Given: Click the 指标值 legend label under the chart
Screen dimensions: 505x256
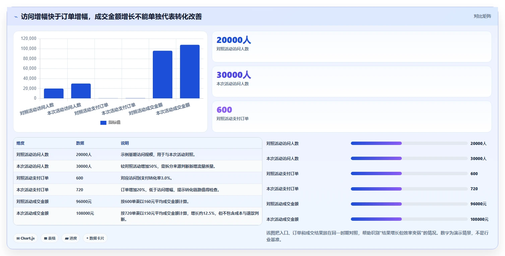Looking at the screenshot, I should tap(114, 123).
